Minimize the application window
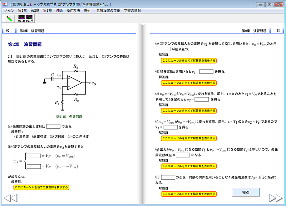 (x=260, y=5)
